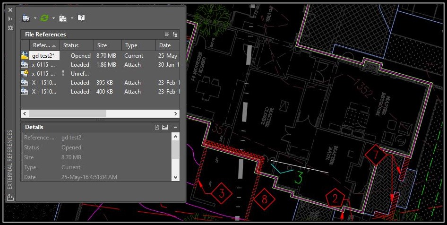Close the External References palette
This screenshot has height=225, width=447.
coord(10,10)
